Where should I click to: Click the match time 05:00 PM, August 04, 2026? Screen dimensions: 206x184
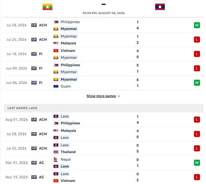point(103,13)
